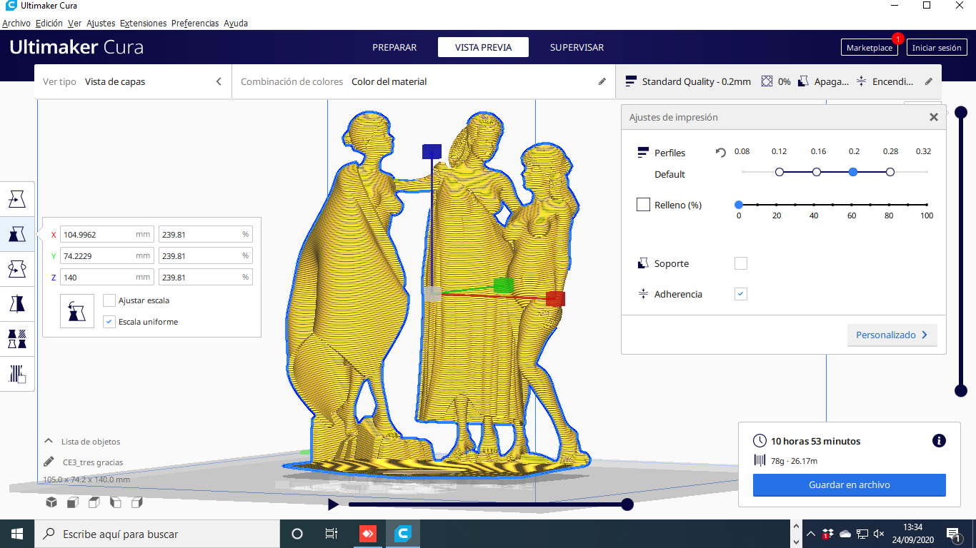The width and height of the screenshot is (976, 548).
Task: Switch to front view cube icon
Action: [73, 502]
